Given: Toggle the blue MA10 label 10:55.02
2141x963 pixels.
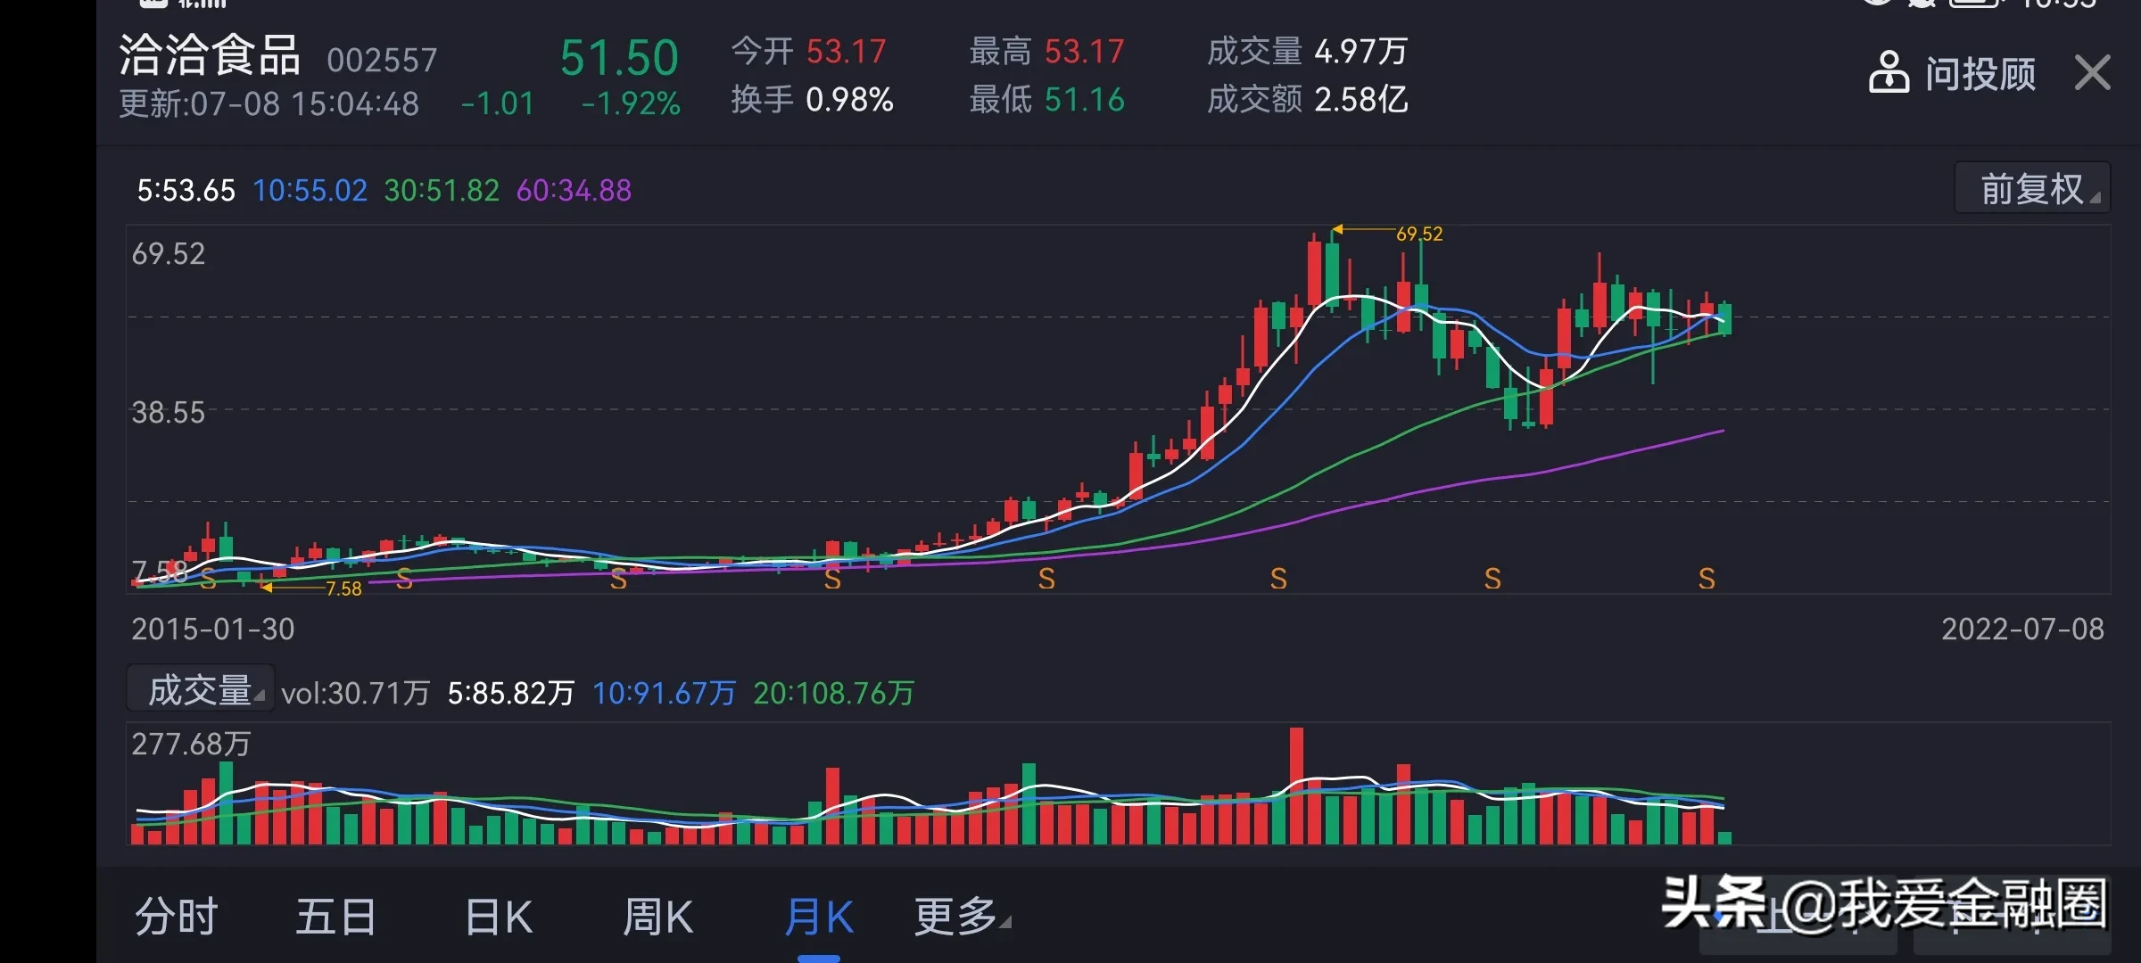Looking at the screenshot, I should tap(310, 191).
